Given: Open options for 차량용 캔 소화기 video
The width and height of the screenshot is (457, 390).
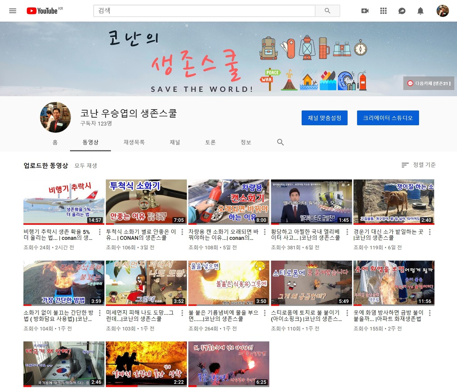Looking at the screenshot, I should pos(265,232).
